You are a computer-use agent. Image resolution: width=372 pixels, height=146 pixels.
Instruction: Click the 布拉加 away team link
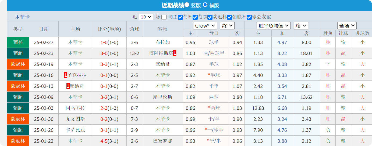pyautogui.click(x=162, y=42)
